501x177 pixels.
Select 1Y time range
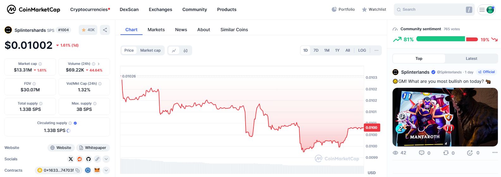click(337, 50)
